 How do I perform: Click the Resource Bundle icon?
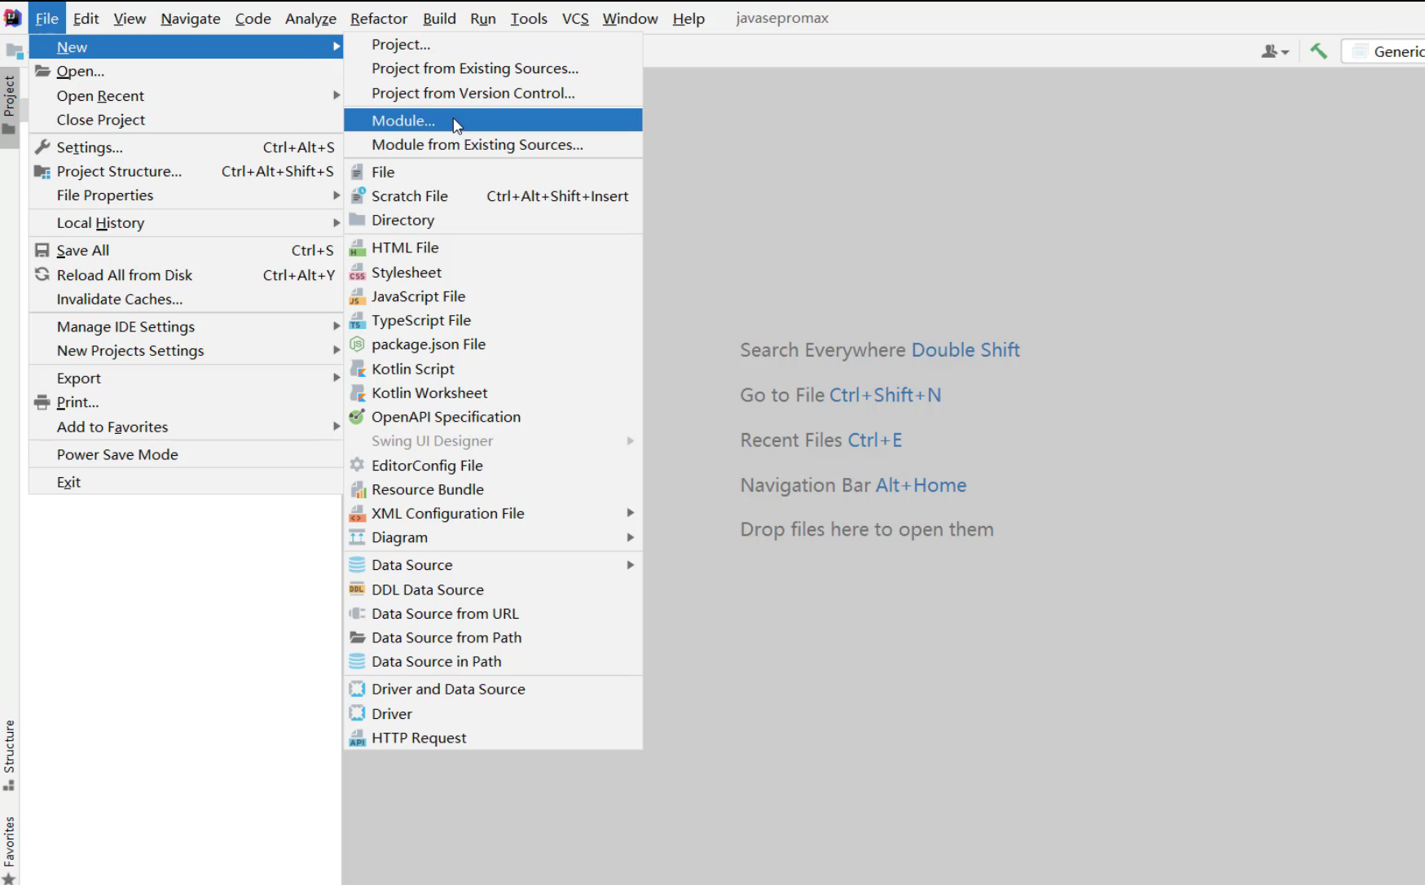pyautogui.click(x=357, y=489)
